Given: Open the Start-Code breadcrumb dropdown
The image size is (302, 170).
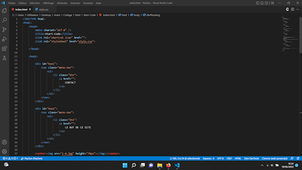Looking at the screenshot, I should pos(90,15).
